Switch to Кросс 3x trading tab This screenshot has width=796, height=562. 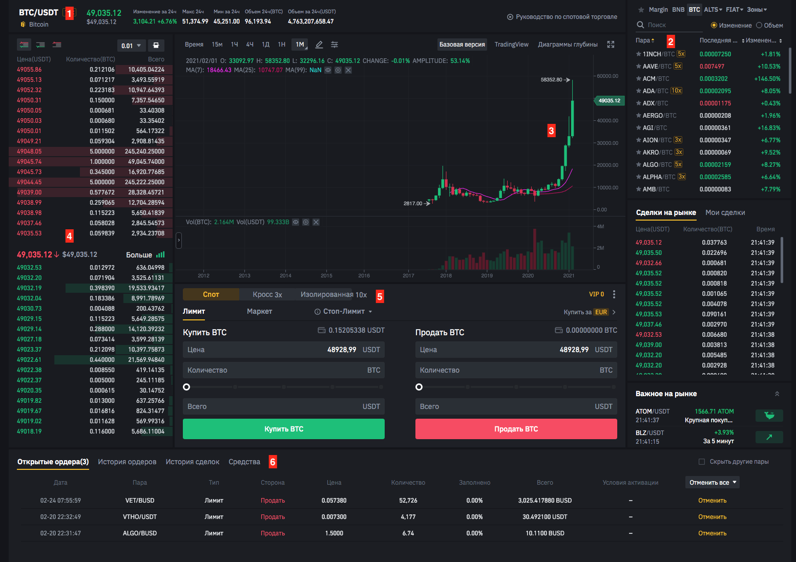pyautogui.click(x=267, y=294)
